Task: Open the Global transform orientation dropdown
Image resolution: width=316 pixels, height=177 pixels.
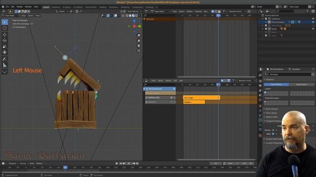Action: 61,11
